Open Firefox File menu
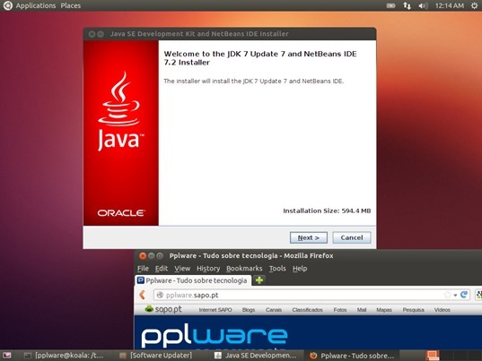This screenshot has height=361, width=482. tap(143, 269)
